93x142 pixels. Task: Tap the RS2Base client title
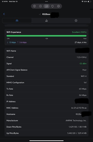click(x=46, y=14)
